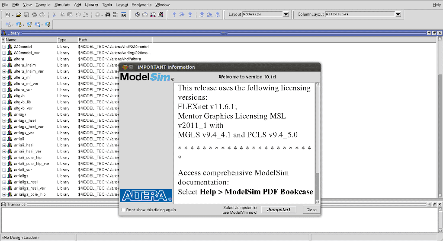Click the Undo toolbar icon
Screen dimensions: 443x241
[x=78, y=15]
